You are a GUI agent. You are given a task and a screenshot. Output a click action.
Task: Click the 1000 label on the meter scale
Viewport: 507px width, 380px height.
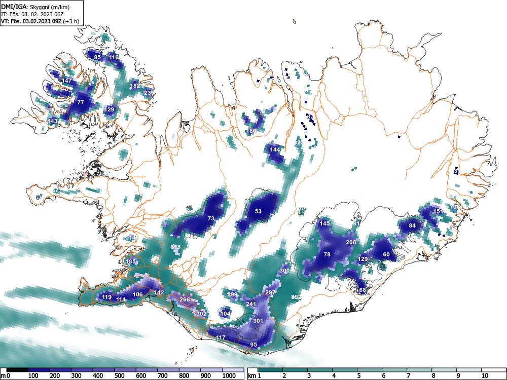pyautogui.click(x=229, y=376)
